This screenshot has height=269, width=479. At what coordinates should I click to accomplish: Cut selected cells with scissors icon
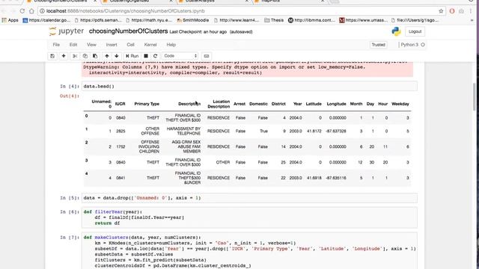(x=75, y=56)
